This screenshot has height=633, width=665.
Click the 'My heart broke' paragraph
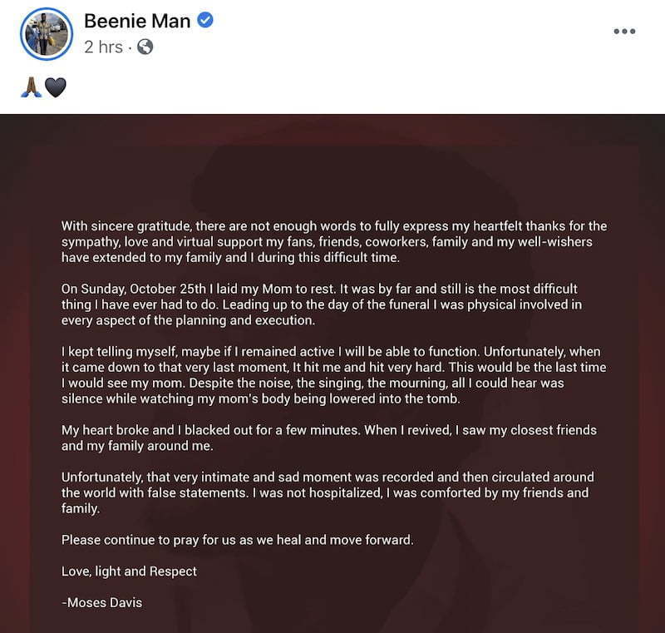click(x=329, y=438)
